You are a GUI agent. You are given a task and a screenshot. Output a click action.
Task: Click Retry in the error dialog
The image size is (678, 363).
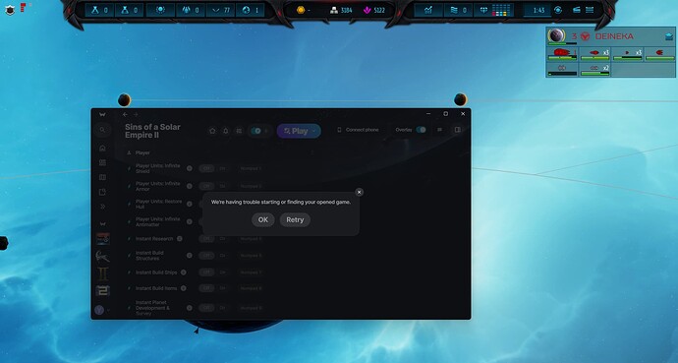coord(295,219)
